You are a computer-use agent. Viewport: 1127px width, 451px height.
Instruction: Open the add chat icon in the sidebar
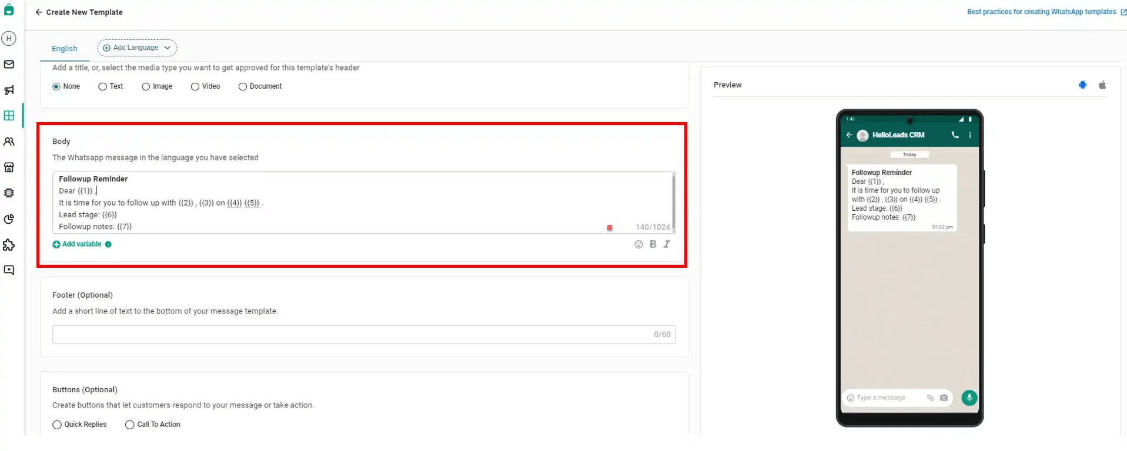9,270
